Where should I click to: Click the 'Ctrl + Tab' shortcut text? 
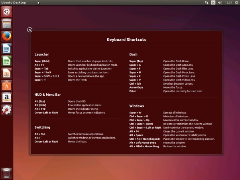coord(135,84)
